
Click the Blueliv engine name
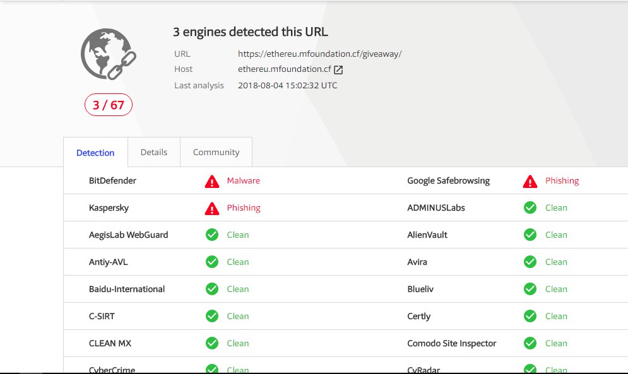pyautogui.click(x=420, y=289)
